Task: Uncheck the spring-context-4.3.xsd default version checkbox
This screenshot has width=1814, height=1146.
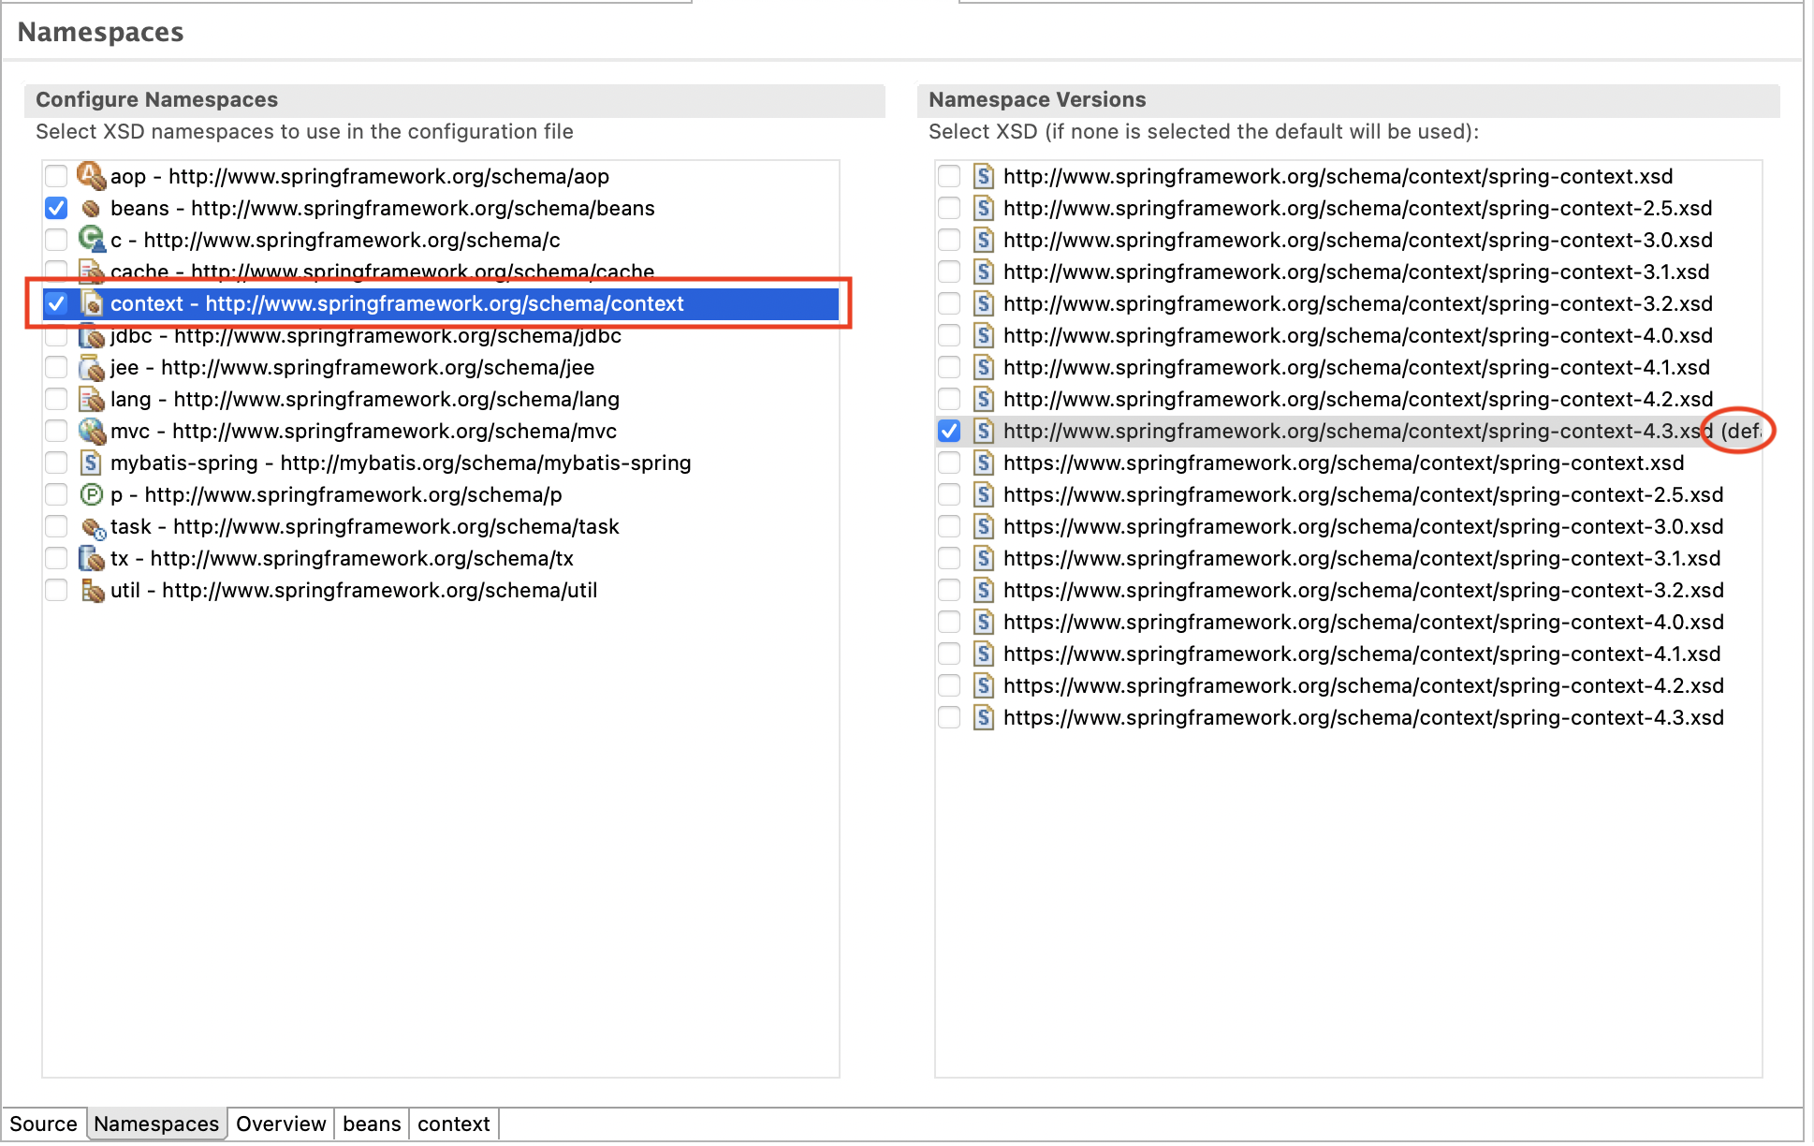Action: tap(949, 431)
